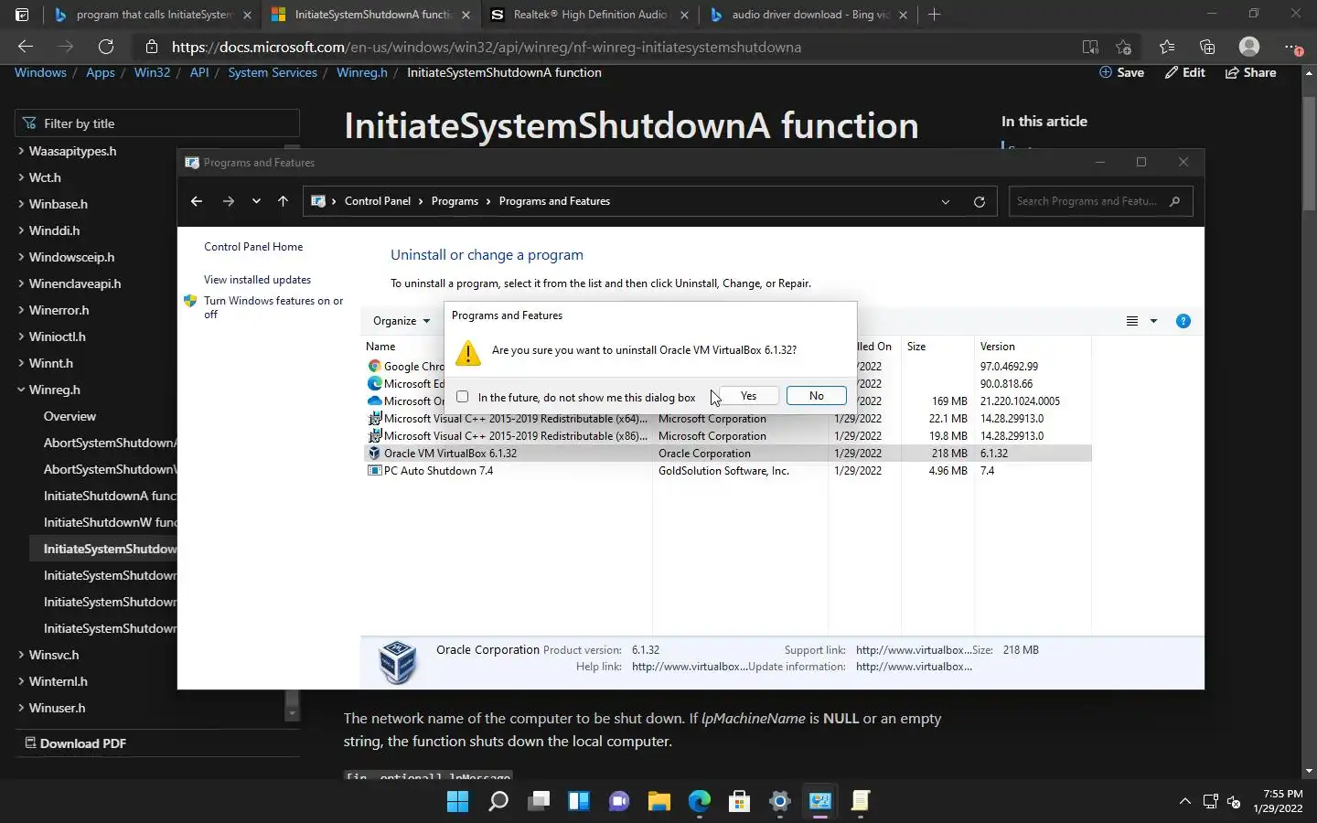Click Edit on the docs page
The image size is (1317, 823).
tap(1185, 72)
